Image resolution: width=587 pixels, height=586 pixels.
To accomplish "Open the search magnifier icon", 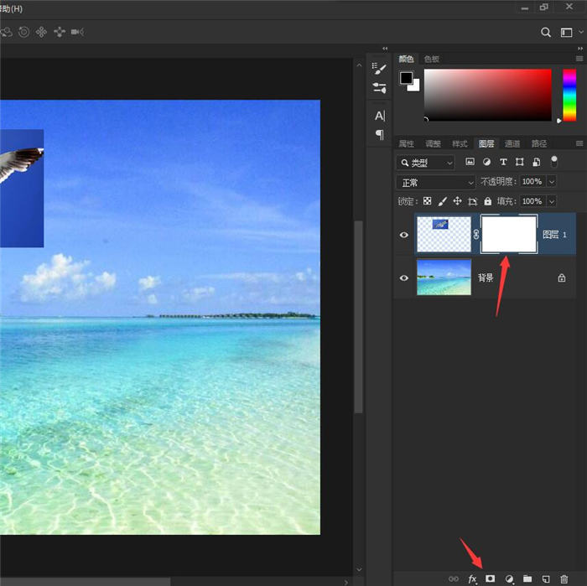I will click(x=546, y=32).
